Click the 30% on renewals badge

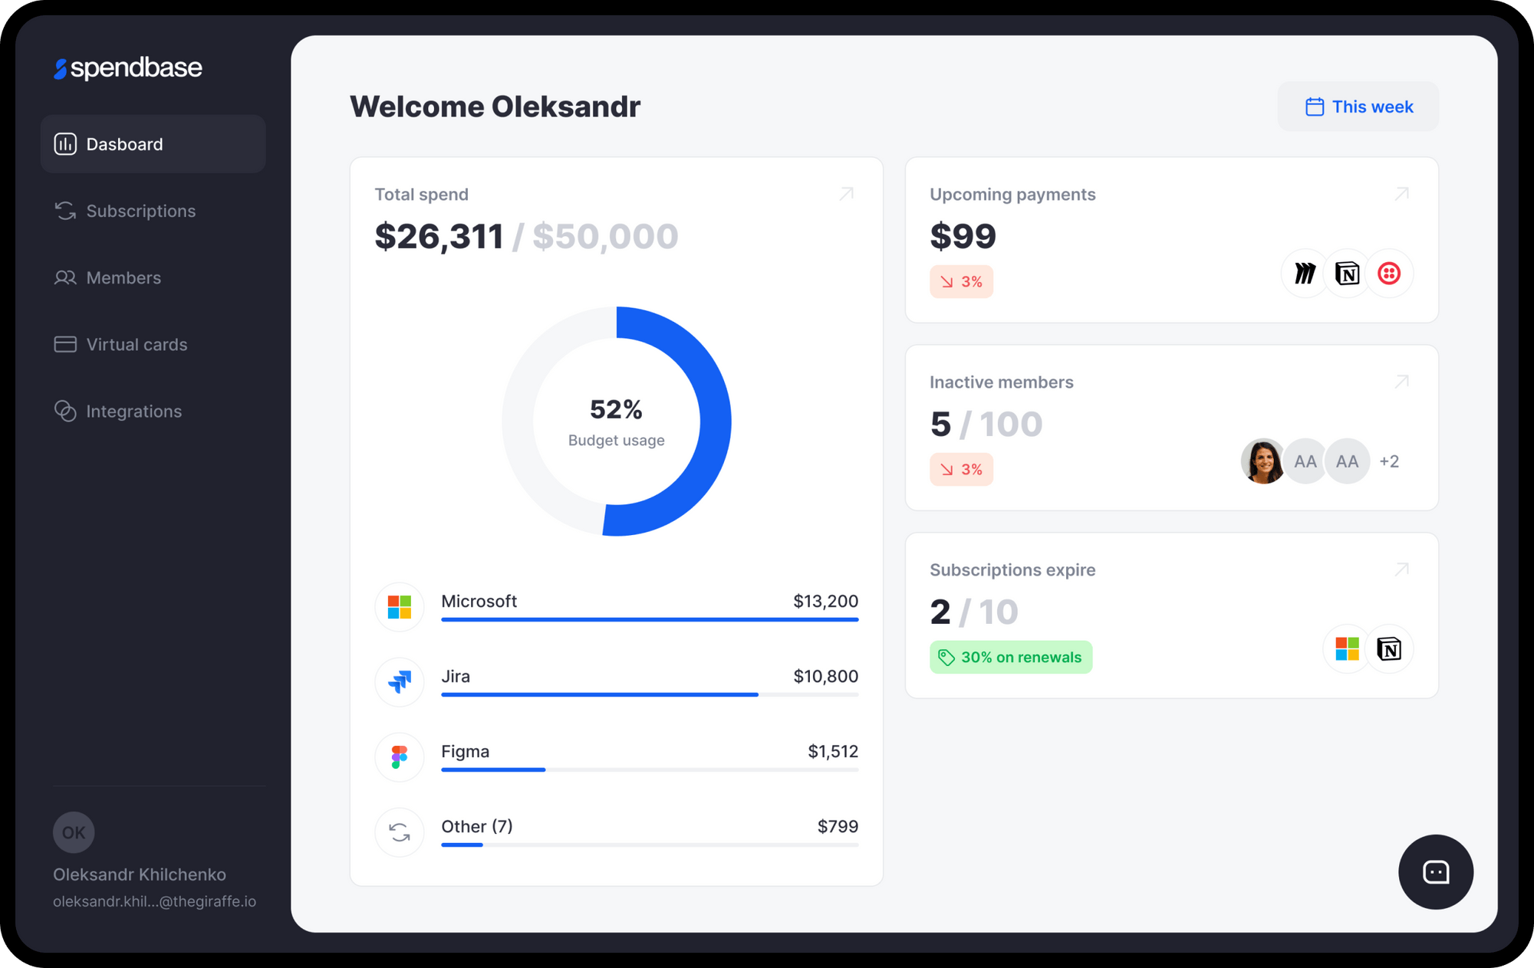tap(1011, 657)
